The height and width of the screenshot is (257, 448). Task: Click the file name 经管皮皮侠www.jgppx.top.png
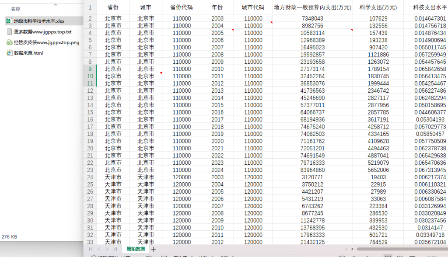tap(46, 42)
